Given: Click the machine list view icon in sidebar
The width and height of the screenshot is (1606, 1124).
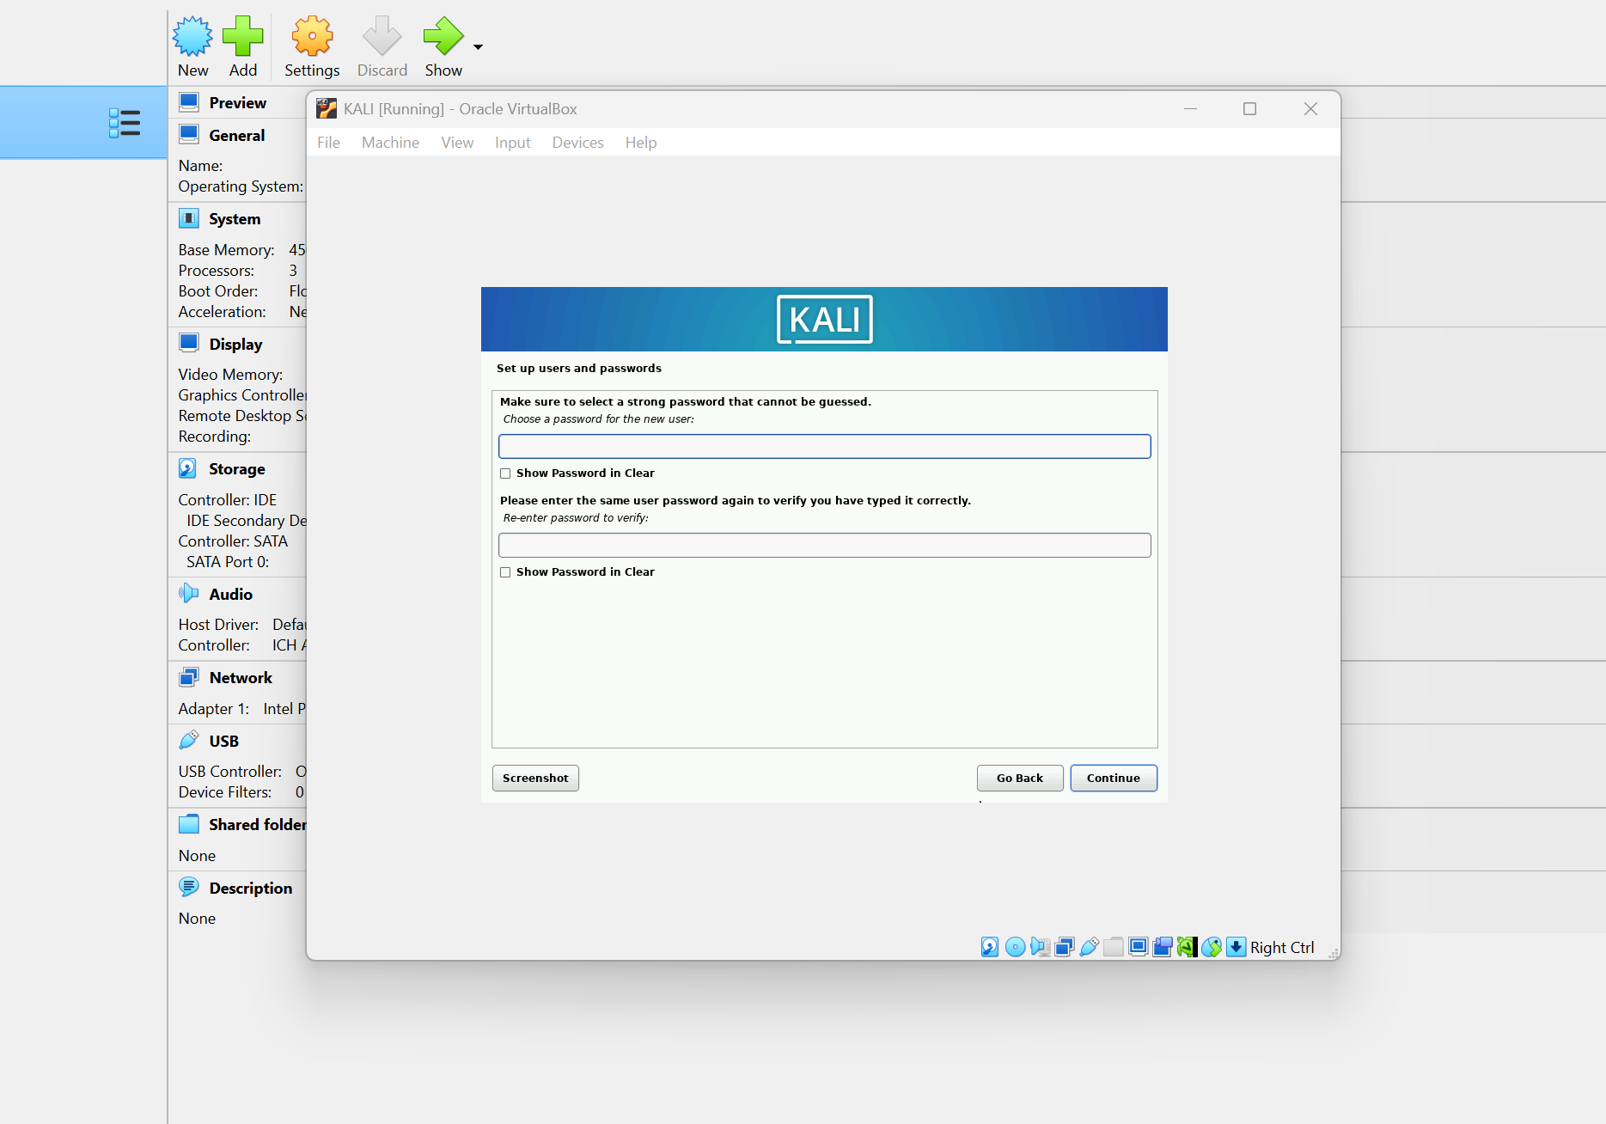Looking at the screenshot, I should pos(125,123).
